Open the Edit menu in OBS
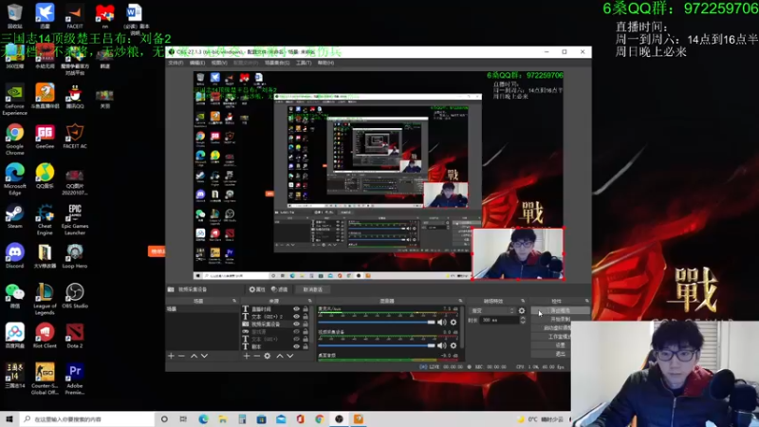Screen dimensions: 759x427 click(x=197, y=63)
